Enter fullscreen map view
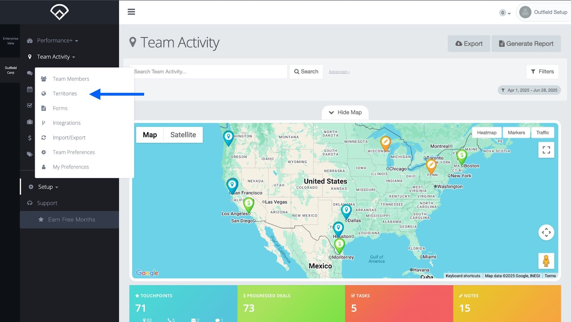Viewport: 571px width, 322px height. [x=546, y=150]
